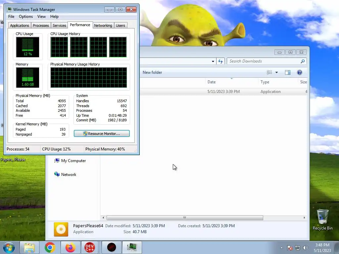Select My Computer in navigation pane
The width and height of the screenshot is (339, 254).
pos(70,161)
